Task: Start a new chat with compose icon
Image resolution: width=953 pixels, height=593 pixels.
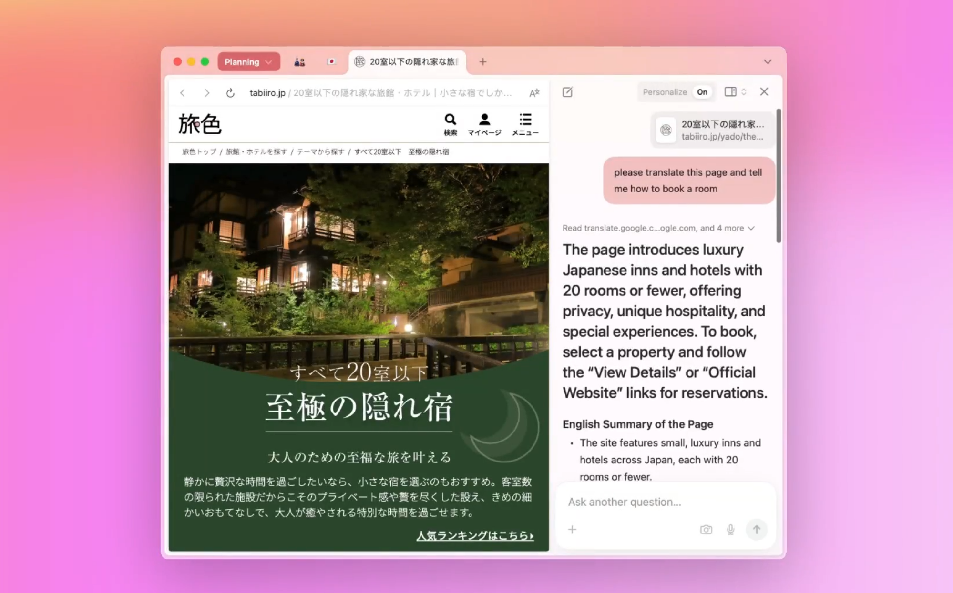Action: [x=567, y=92]
